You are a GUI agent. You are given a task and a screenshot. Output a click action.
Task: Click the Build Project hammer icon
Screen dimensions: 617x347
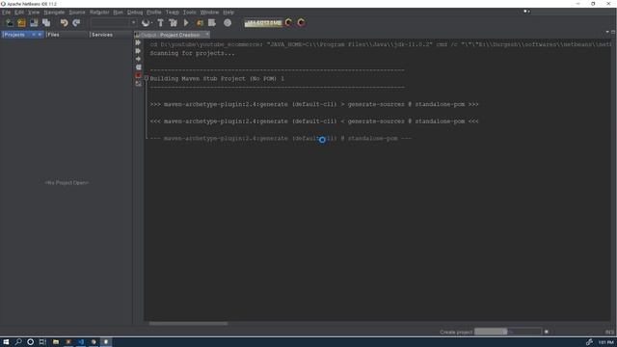[161, 23]
